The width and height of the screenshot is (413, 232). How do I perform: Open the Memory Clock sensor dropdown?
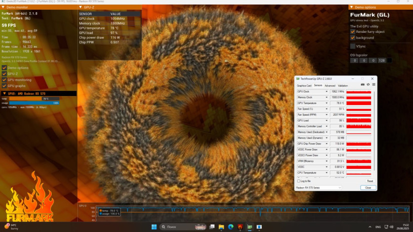326,98
